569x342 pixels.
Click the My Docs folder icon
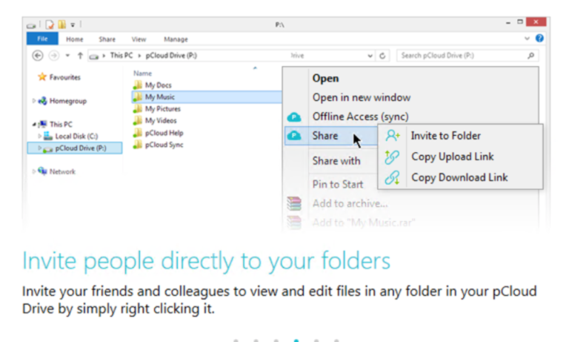(x=138, y=85)
